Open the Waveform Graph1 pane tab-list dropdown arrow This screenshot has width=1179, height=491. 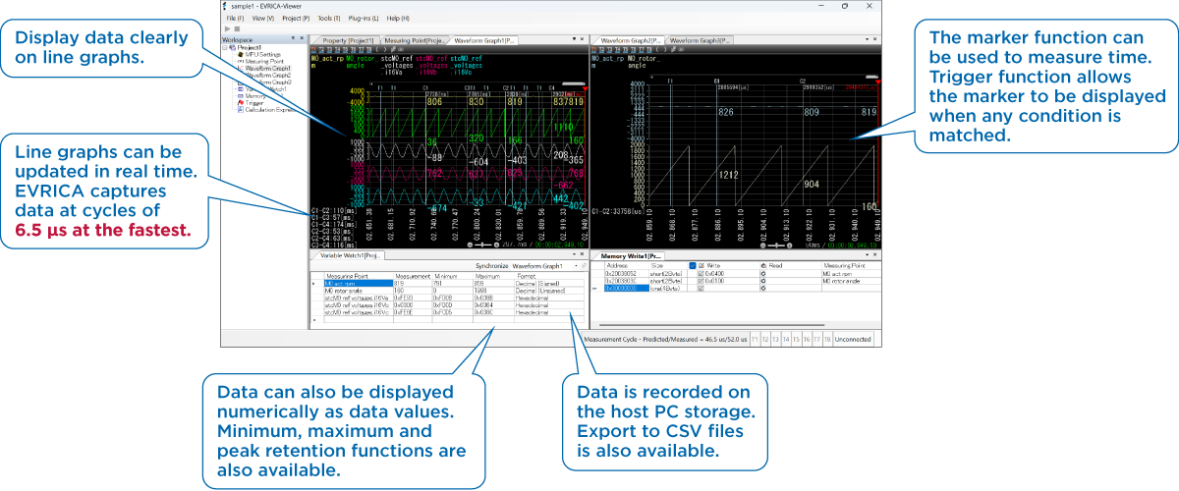pyautogui.click(x=573, y=39)
